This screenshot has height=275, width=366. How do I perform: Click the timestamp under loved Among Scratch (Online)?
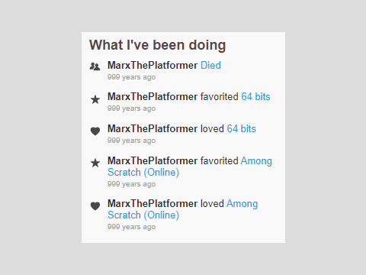[x=131, y=227]
